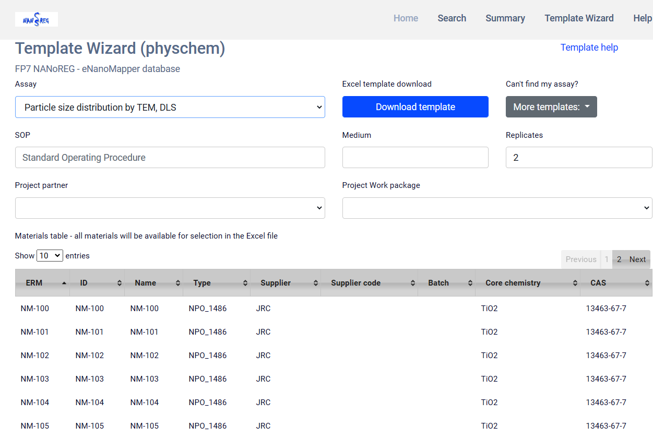
Task: Click Name cell NM-104
Action: click(145, 403)
